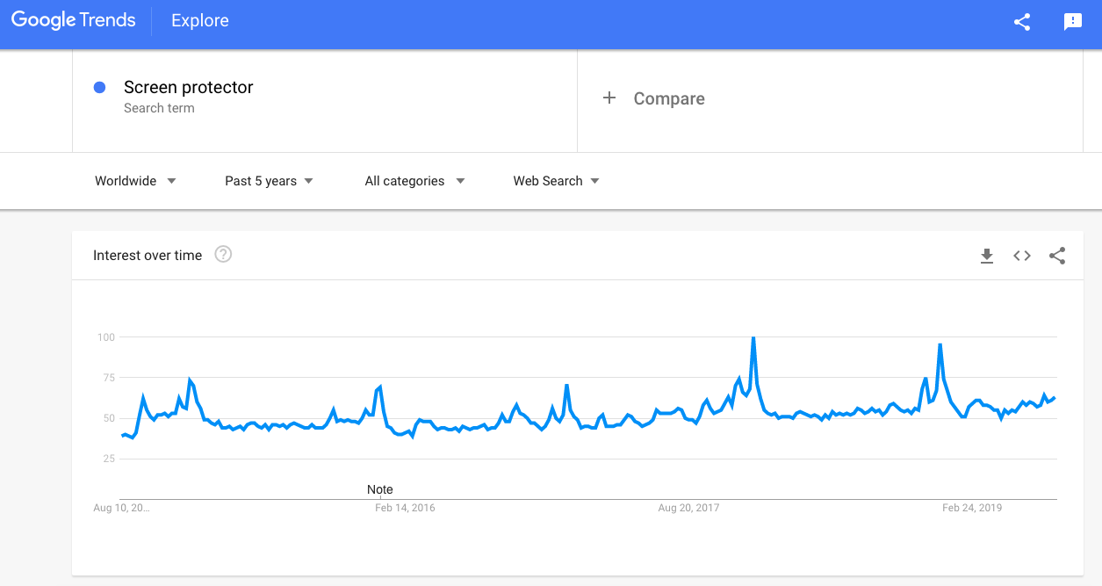This screenshot has width=1102, height=586.
Task: Click the help icon beside Interest over time
Action: click(x=223, y=255)
